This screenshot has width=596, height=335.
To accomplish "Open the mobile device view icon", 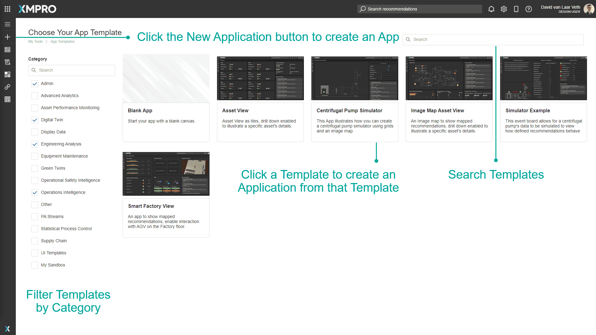I will pos(516,9).
